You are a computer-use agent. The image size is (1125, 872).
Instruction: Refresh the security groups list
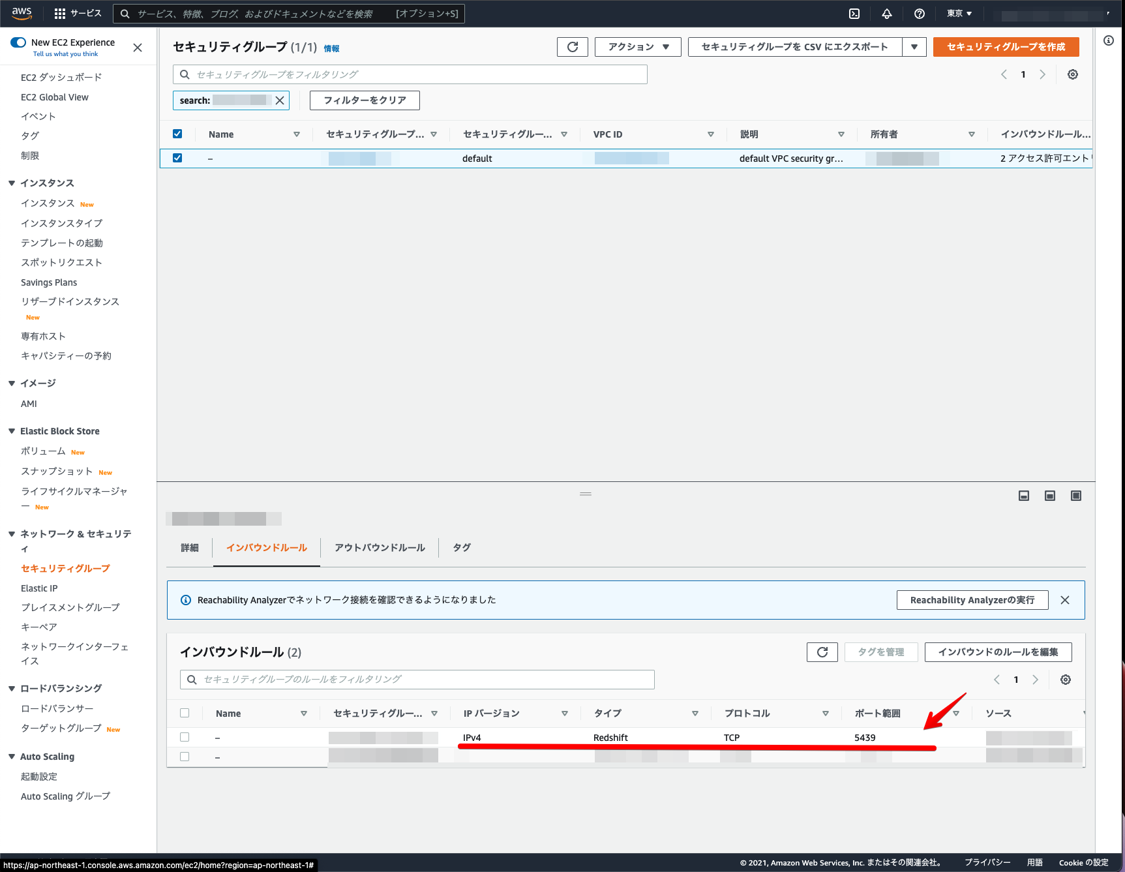tap(572, 46)
